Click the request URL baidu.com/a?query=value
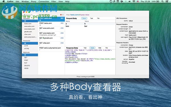The image size is (171, 107). 78,15
